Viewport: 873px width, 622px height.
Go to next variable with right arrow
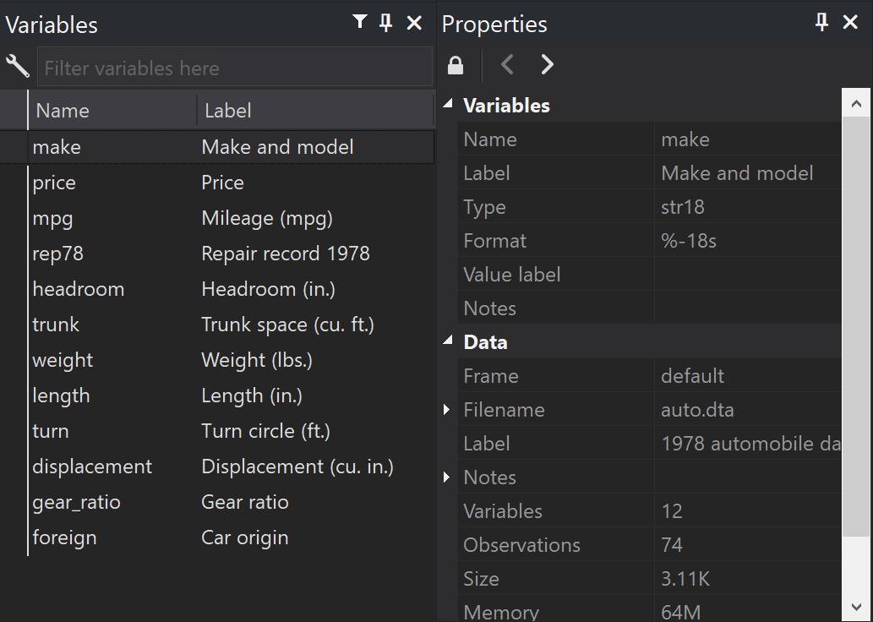pos(547,64)
